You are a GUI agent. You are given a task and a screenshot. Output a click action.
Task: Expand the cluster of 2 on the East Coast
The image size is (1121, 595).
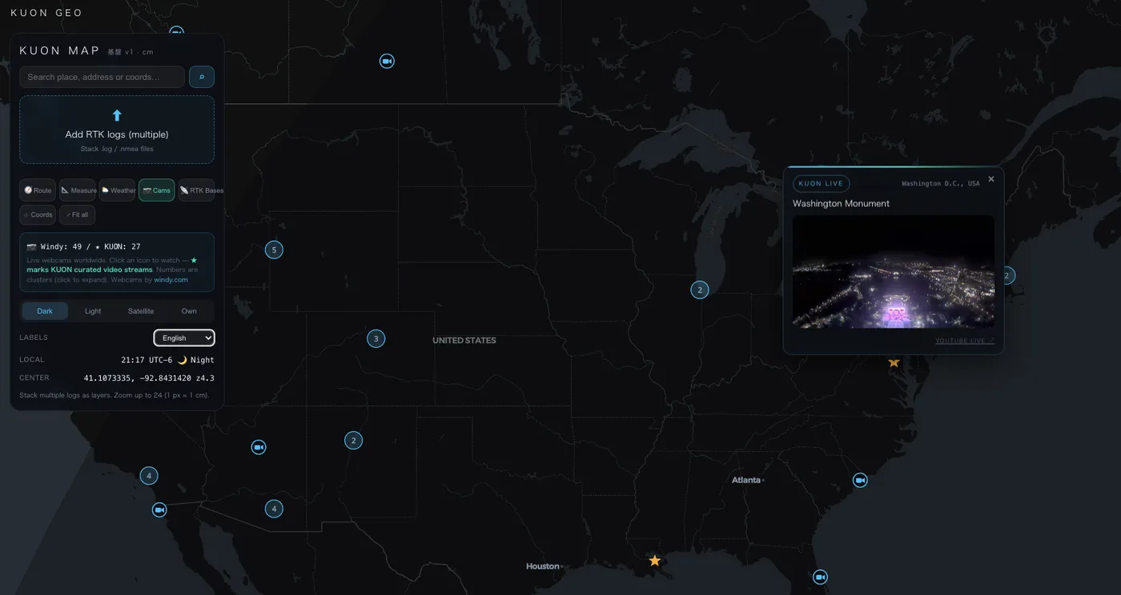tap(1007, 275)
